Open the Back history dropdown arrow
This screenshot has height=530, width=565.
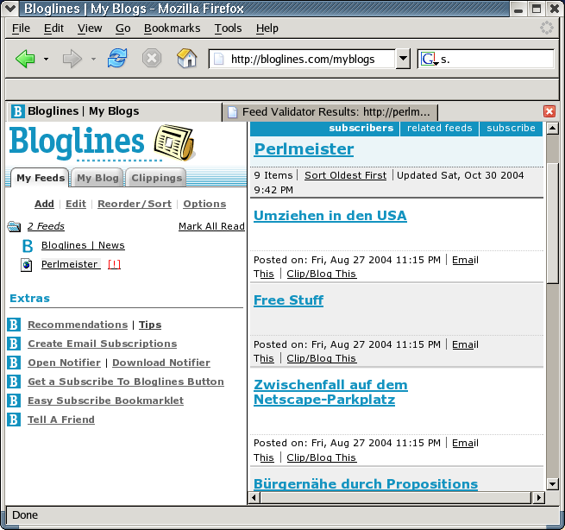click(x=46, y=59)
